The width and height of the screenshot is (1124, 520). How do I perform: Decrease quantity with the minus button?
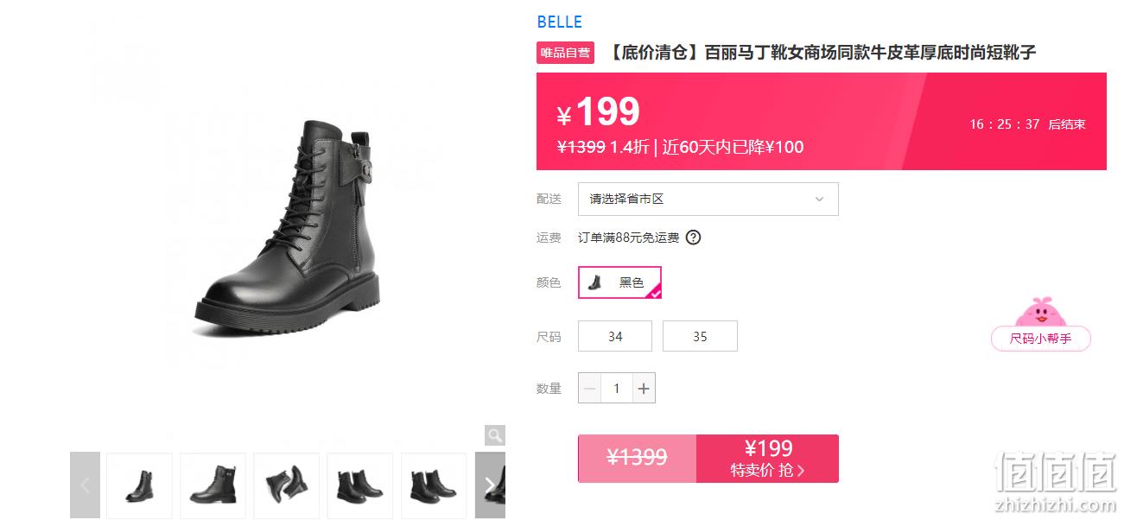[x=590, y=389]
